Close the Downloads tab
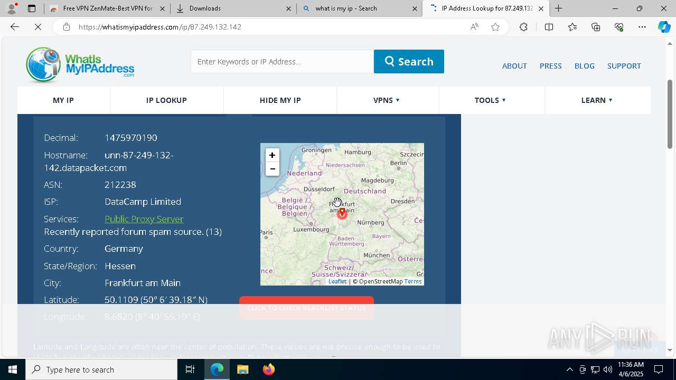676x380 pixels. pyautogui.click(x=288, y=8)
